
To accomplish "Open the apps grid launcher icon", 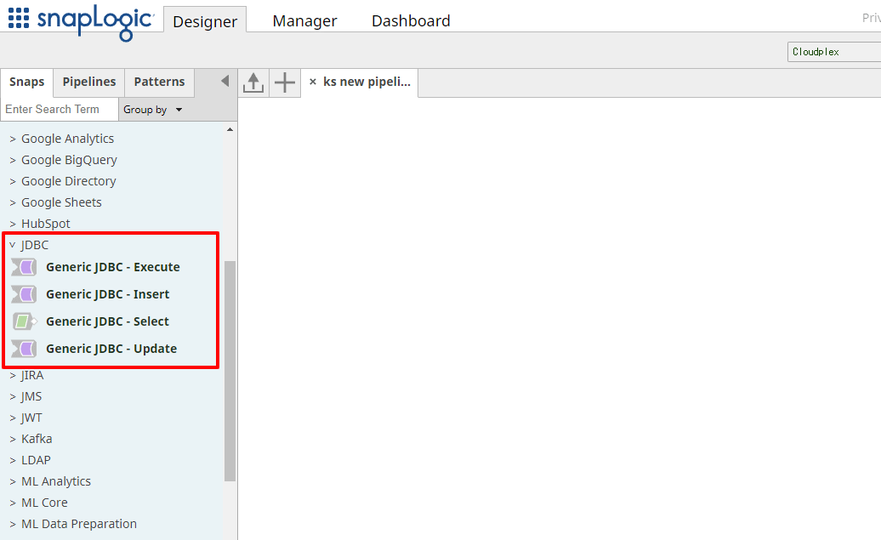I will pos(19,18).
